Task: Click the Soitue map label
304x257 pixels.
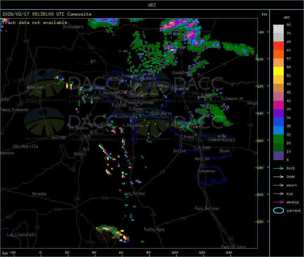Action: pyautogui.click(x=179, y=151)
